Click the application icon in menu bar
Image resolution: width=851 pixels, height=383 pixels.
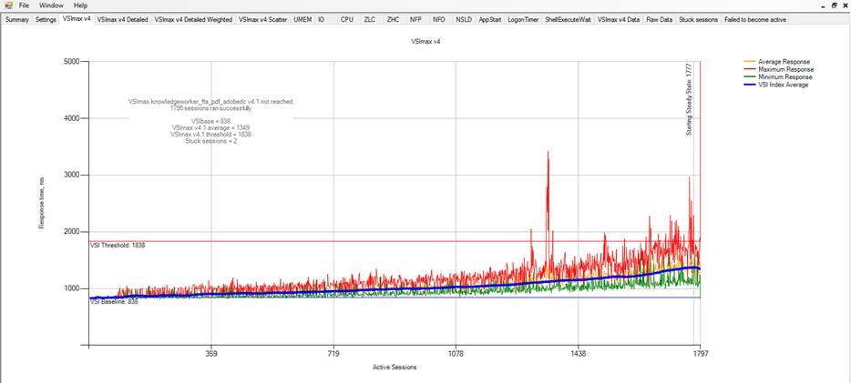[8, 5]
